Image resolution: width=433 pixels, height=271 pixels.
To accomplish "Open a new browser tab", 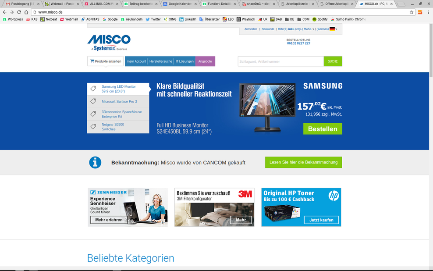I will click(401, 4).
